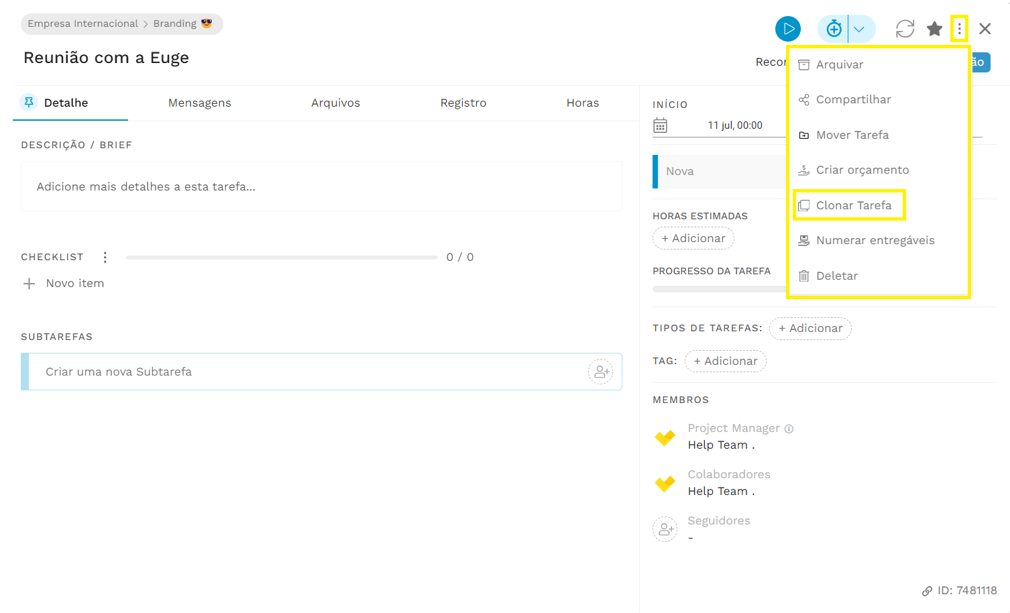The image size is (1010, 613).
Task: Click the trash can delete icon
Action: [803, 276]
